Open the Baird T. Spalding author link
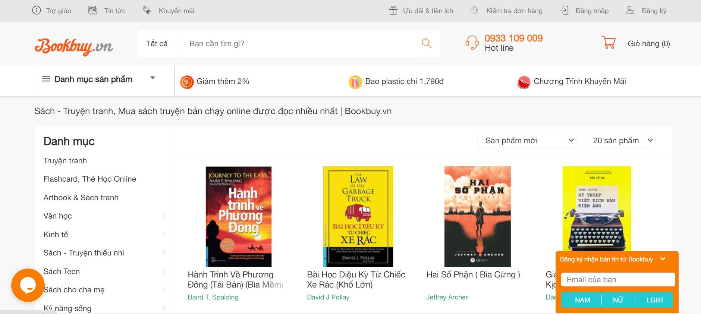 click(213, 297)
